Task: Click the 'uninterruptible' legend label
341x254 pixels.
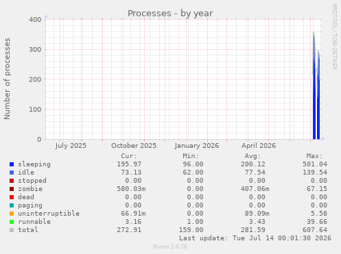Action: [x=49, y=214]
